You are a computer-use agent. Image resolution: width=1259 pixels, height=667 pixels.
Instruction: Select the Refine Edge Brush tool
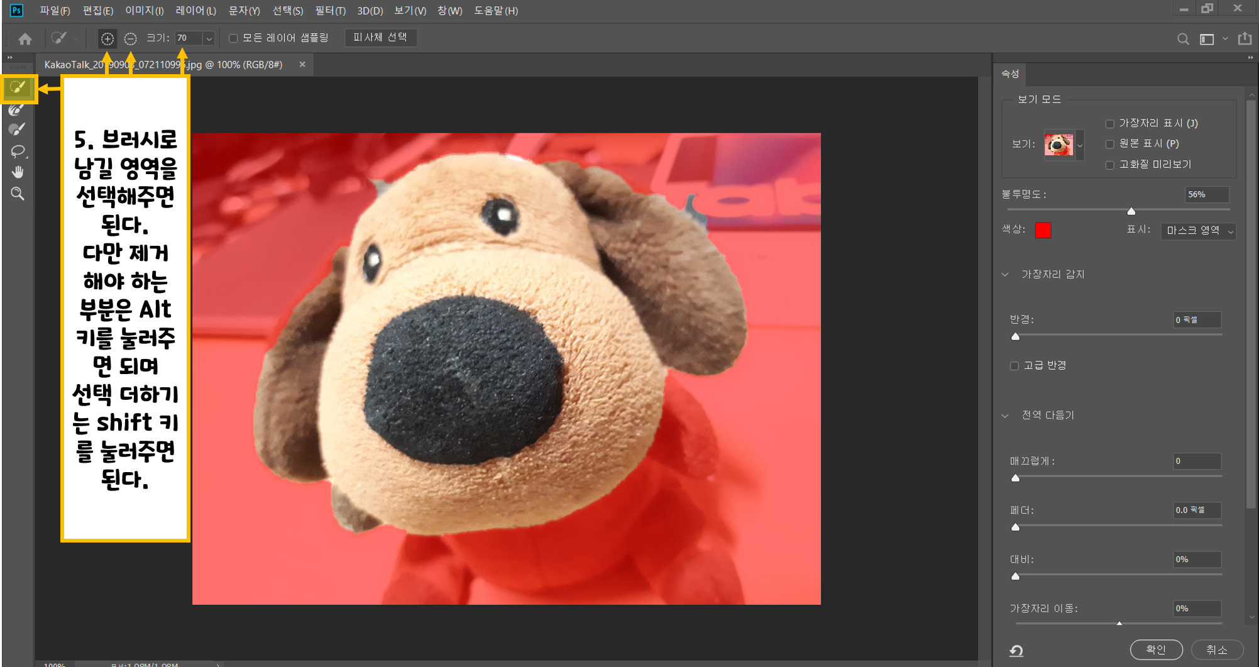click(17, 109)
